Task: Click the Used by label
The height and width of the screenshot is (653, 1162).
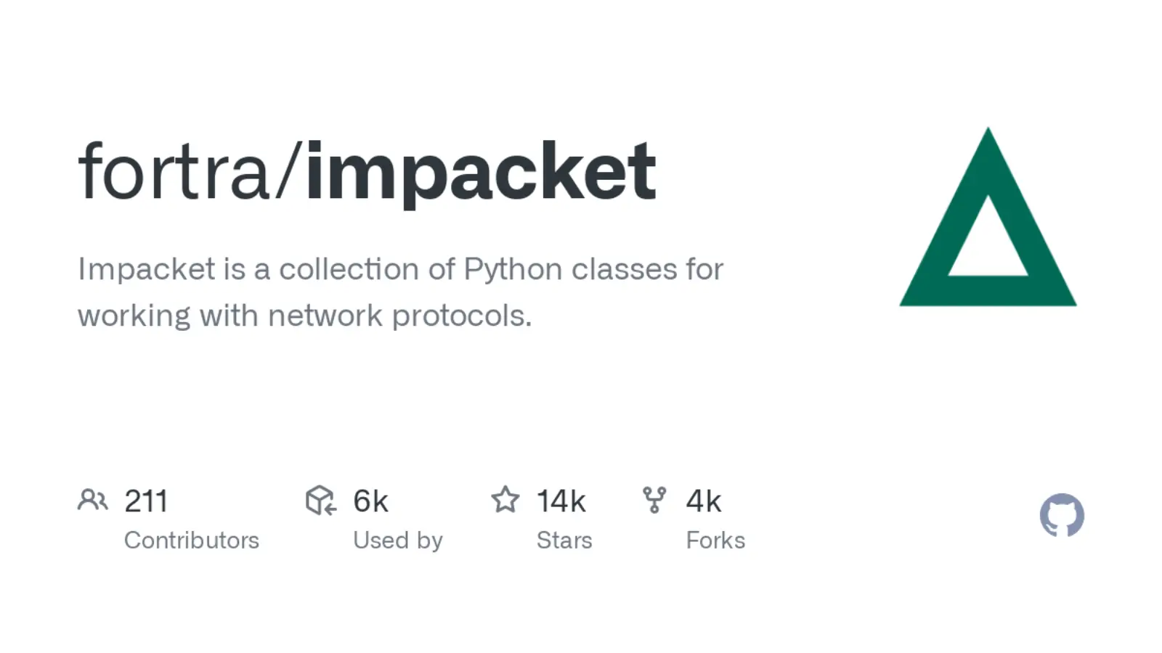Action: pyautogui.click(x=398, y=541)
